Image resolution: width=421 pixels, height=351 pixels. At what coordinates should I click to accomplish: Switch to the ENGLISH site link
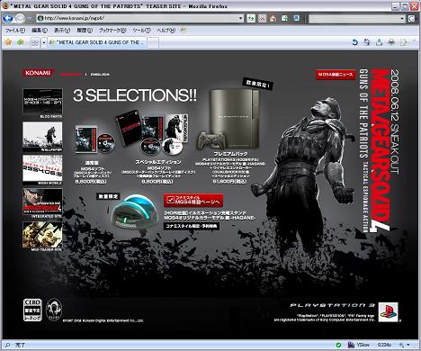(100, 75)
